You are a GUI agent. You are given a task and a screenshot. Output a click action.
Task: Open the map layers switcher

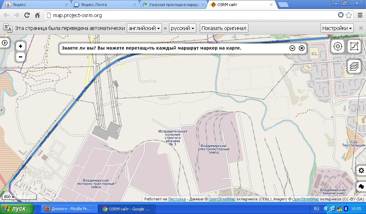[354, 66]
